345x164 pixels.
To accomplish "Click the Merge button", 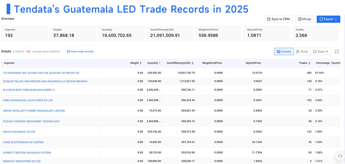I will tap(304, 19).
